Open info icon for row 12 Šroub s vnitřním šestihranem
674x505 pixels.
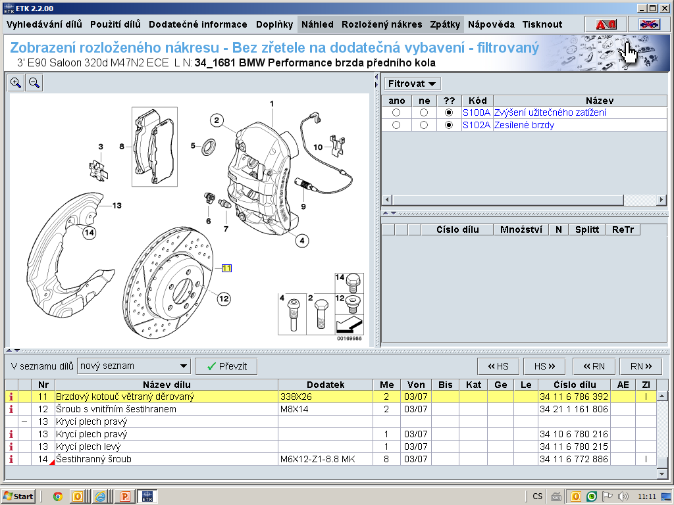11,409
